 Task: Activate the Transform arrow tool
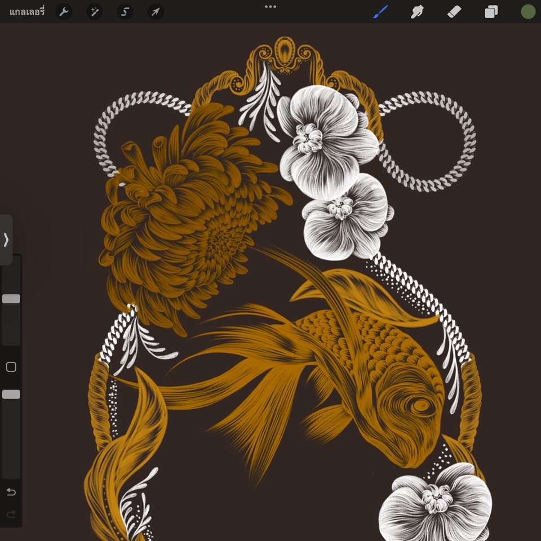[156, 12]
